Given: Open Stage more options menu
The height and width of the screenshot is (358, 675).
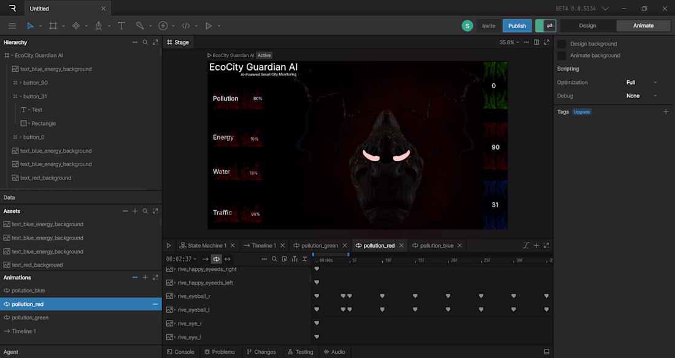Looking at the screenshot, I should pos(526,42).
